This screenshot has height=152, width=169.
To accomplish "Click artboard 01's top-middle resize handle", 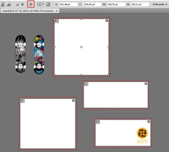I will pos(81,19).
